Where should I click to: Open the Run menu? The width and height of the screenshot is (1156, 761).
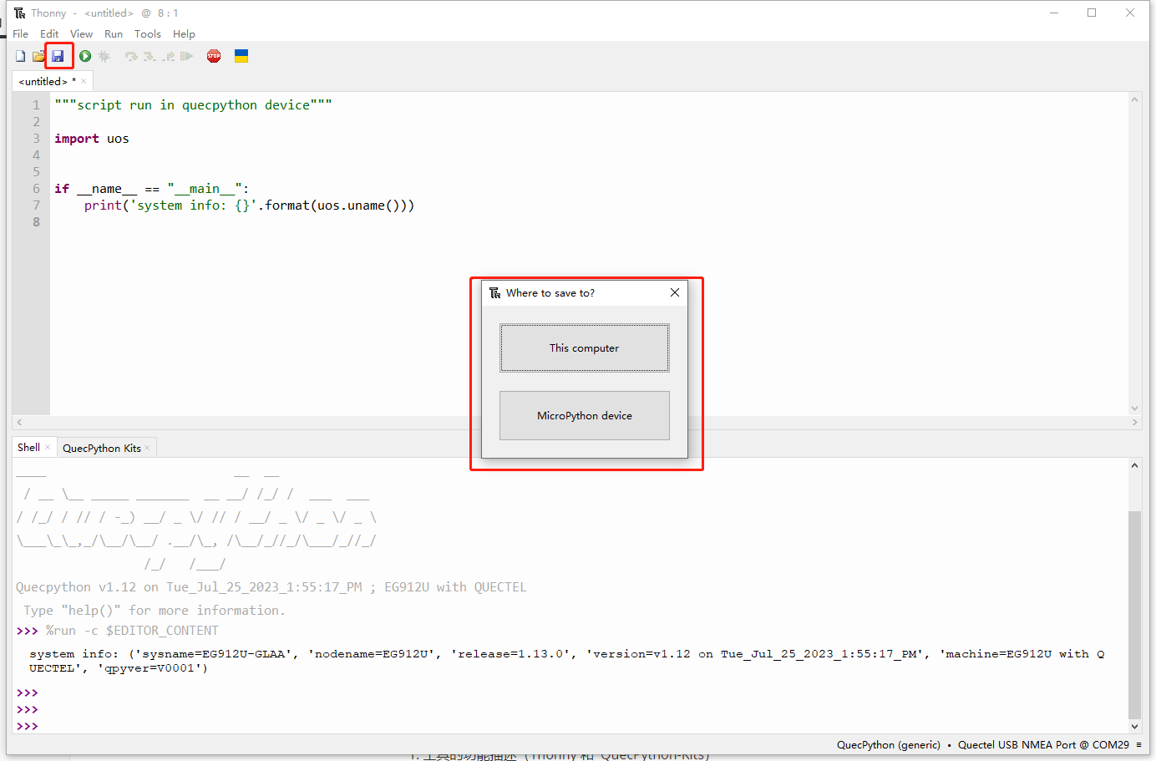(x=114, y=34)
